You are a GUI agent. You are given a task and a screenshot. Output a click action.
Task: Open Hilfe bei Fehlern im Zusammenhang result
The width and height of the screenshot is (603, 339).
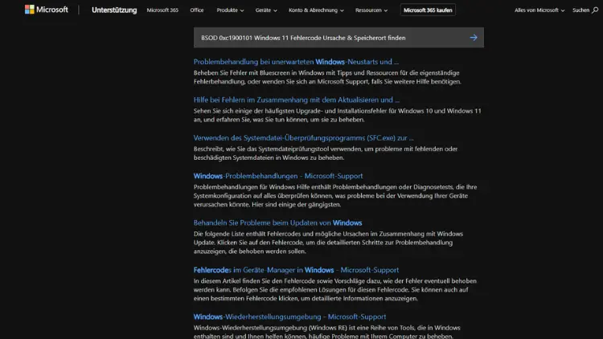click(x=297, y=100)
